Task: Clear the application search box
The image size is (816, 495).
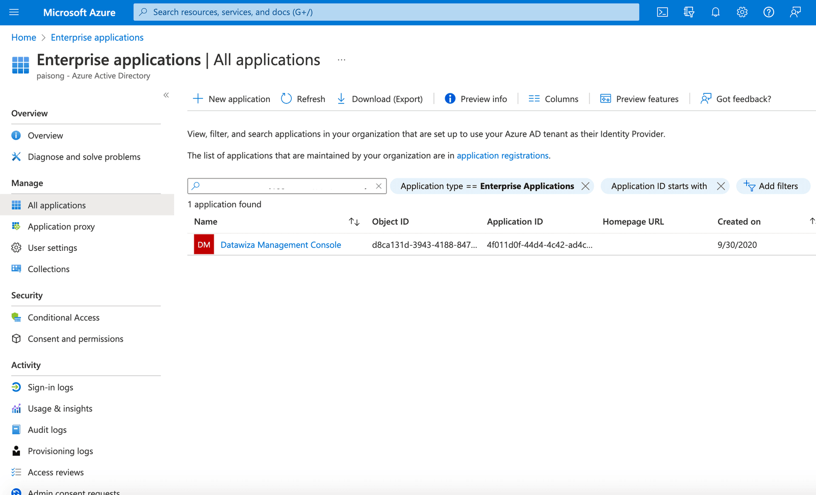Action: click(x=378, y=186)
